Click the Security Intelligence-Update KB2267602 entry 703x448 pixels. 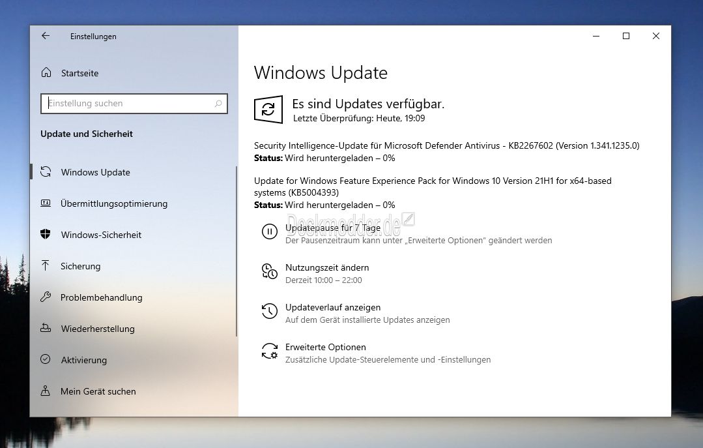[x=447, y=145]
